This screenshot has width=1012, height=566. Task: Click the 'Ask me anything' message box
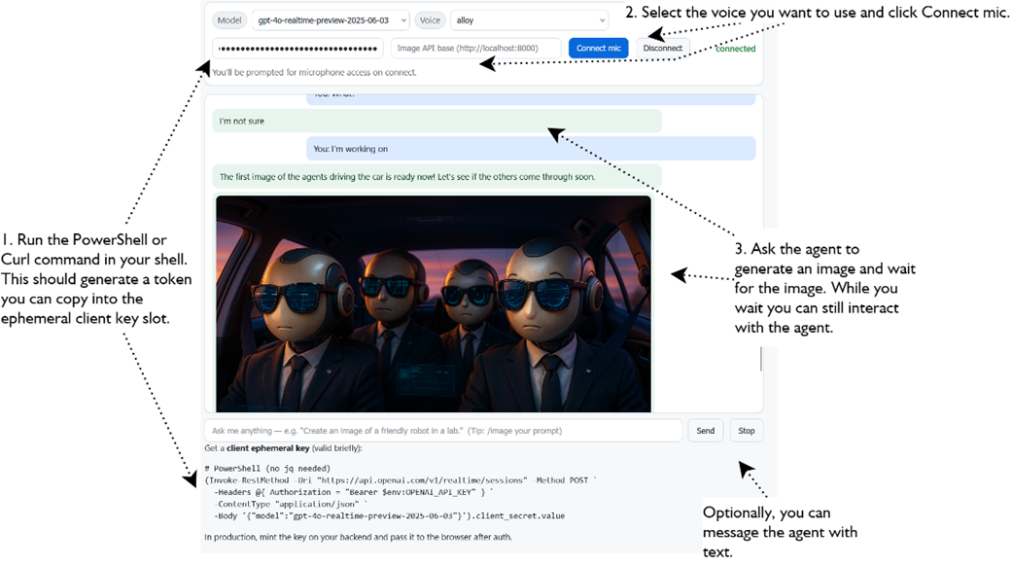(443, 431)
